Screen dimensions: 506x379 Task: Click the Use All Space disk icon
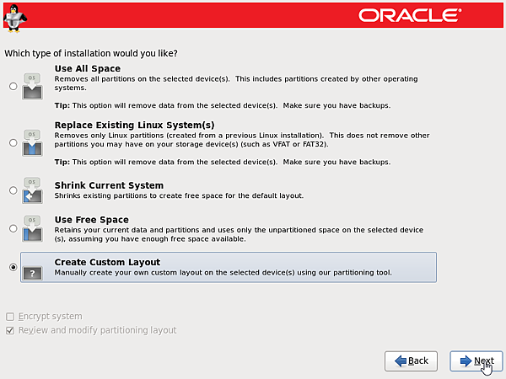pos(32,86)
